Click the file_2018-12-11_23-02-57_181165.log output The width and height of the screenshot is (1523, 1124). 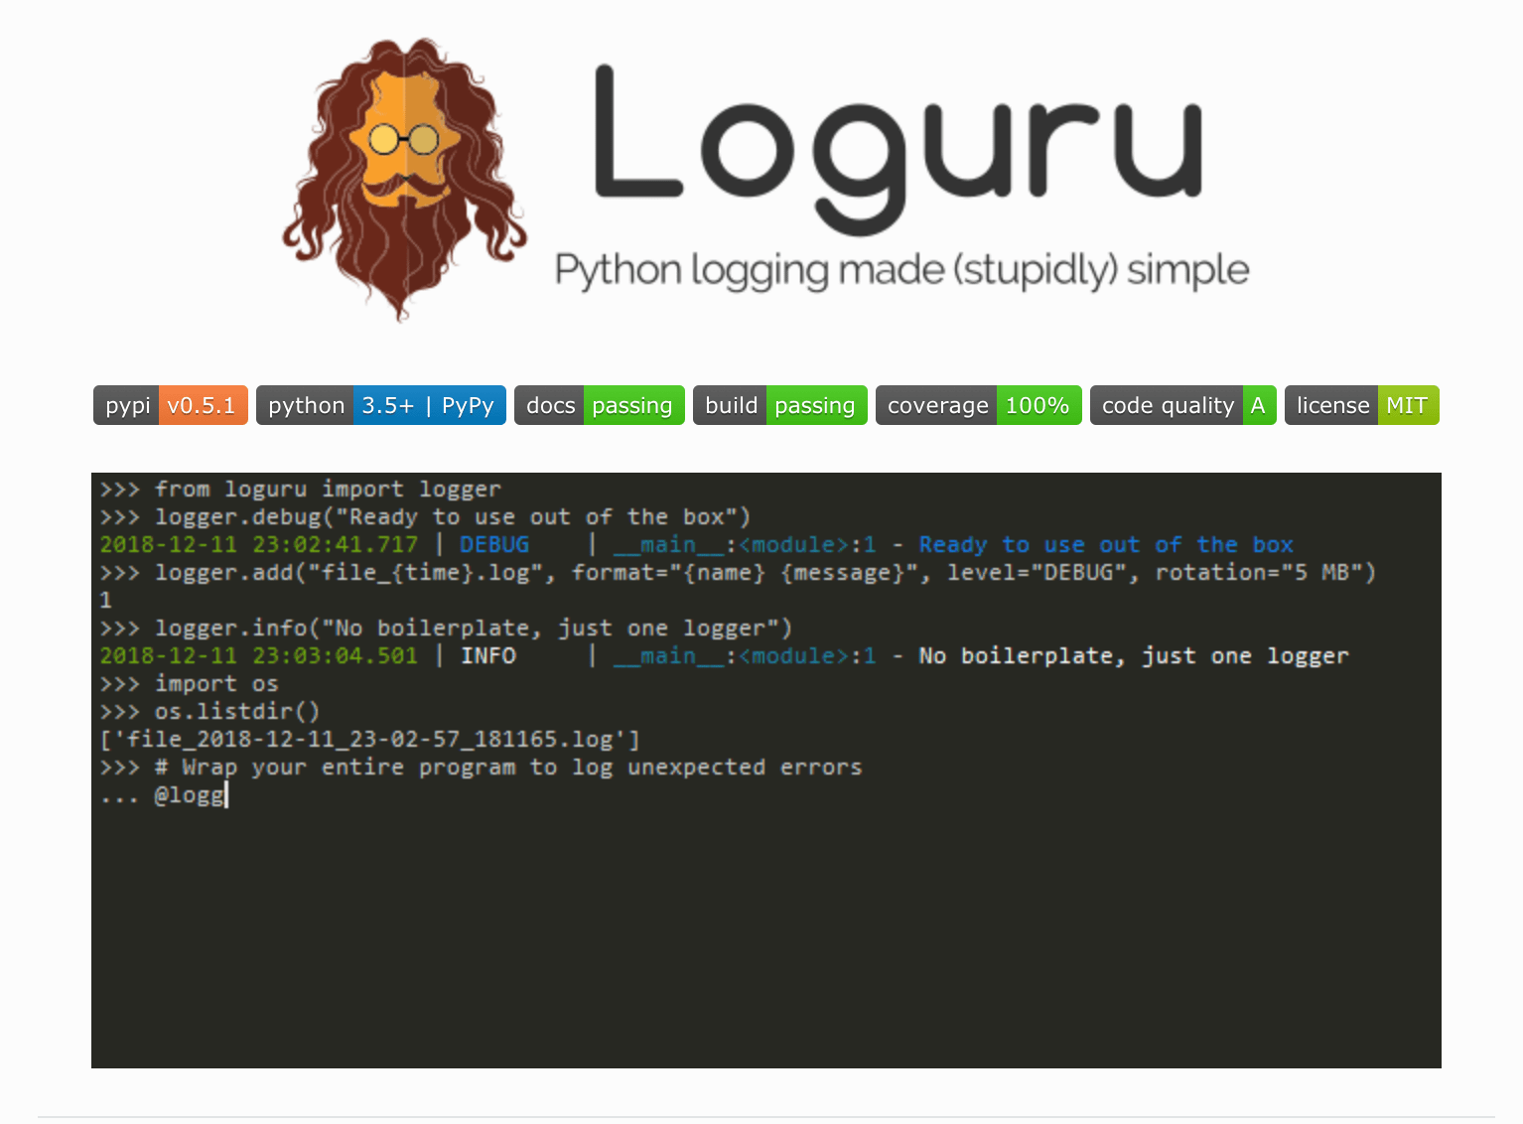tap(370, 740)
